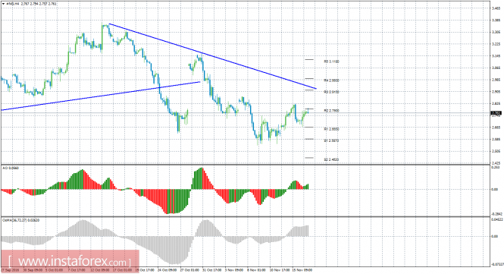Select the ascending blue support trendline
Viewport: 504px width, 274px height.
click(100, 96)
